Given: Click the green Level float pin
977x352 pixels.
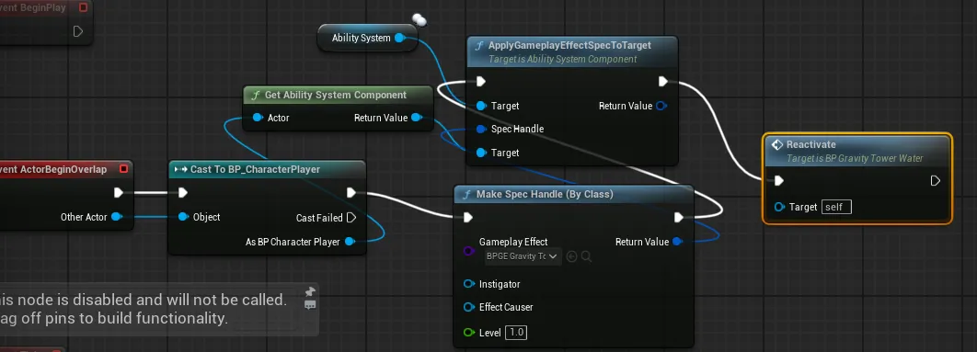Looking at the screenshot, I should click(468, 333).
